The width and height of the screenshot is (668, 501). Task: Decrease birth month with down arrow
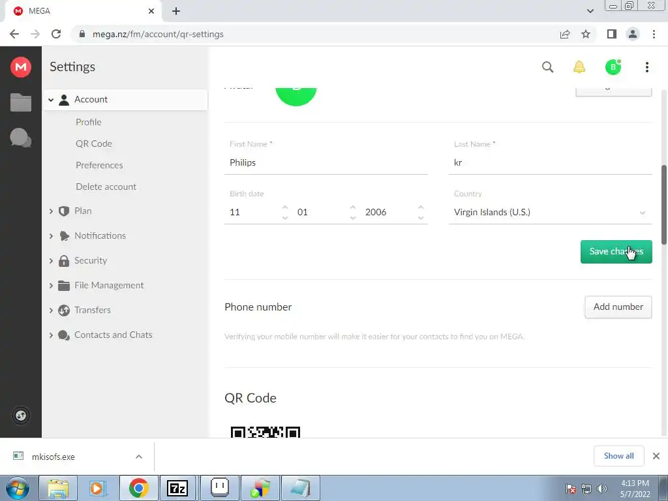pos(353,218)
